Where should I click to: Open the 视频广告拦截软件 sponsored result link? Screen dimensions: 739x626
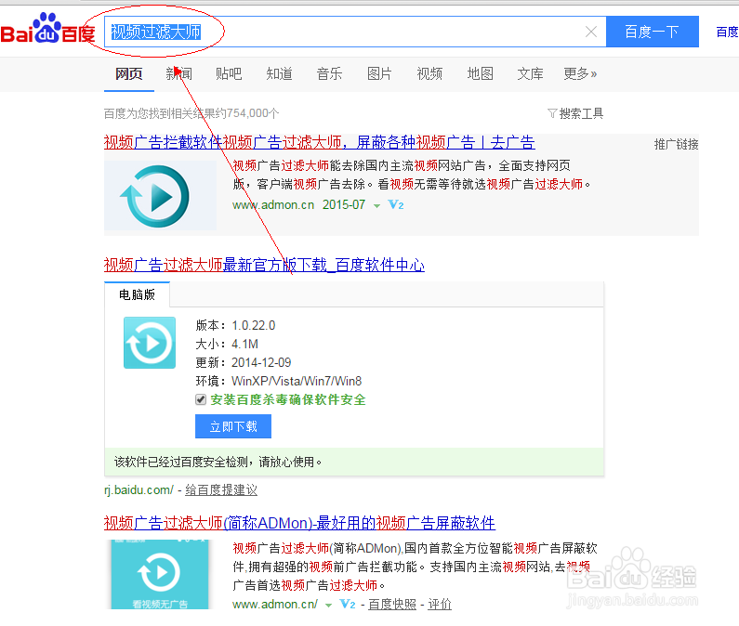coord(319,142)
